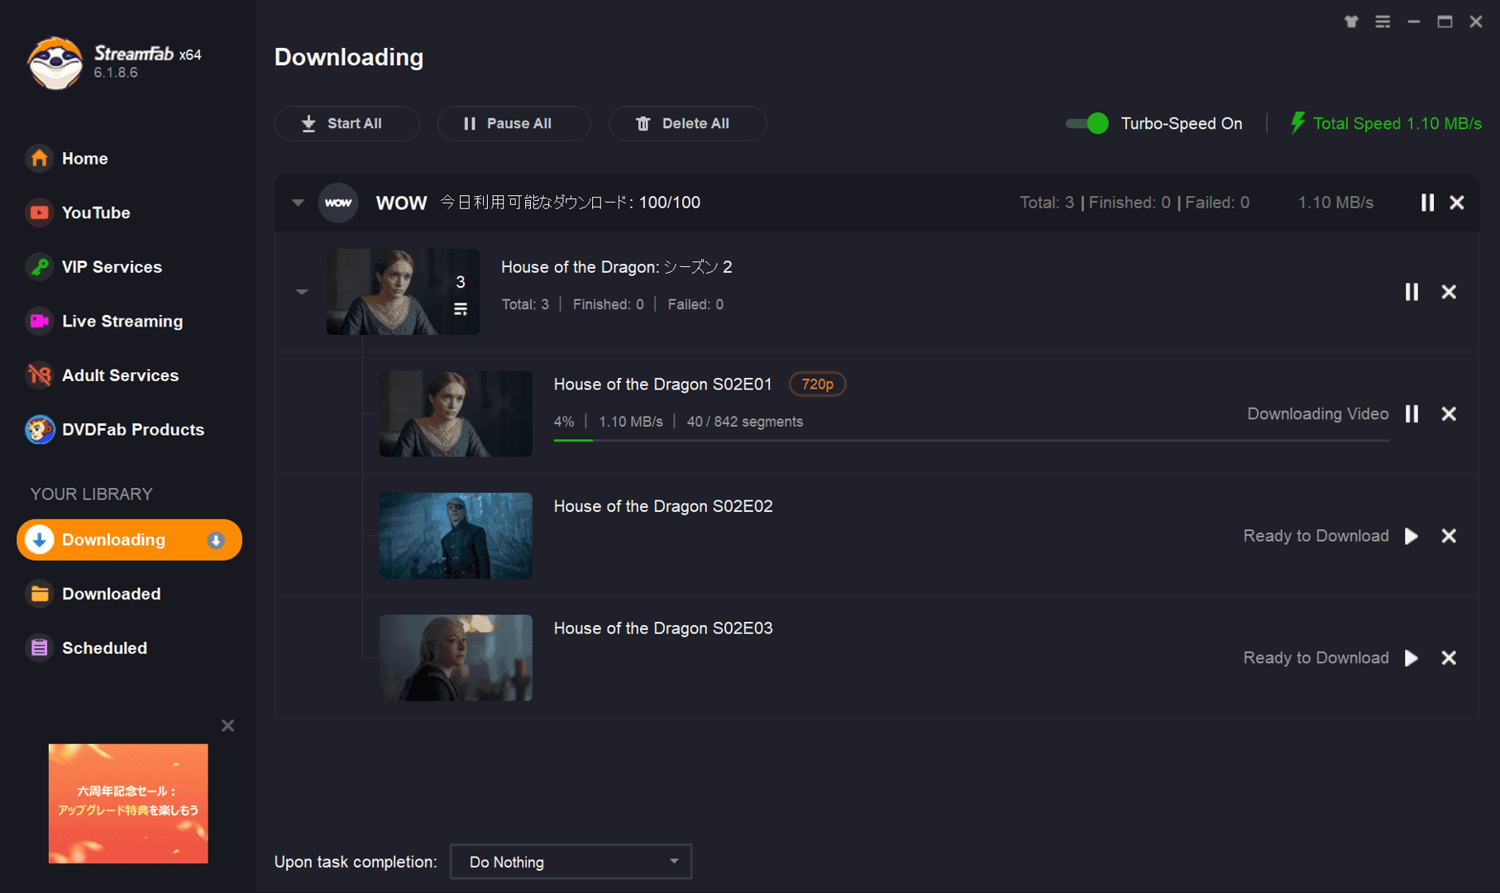Pause the House of the Dragon season 2 task
This screenshot has height=893, width=1500.
(1412, 292)
